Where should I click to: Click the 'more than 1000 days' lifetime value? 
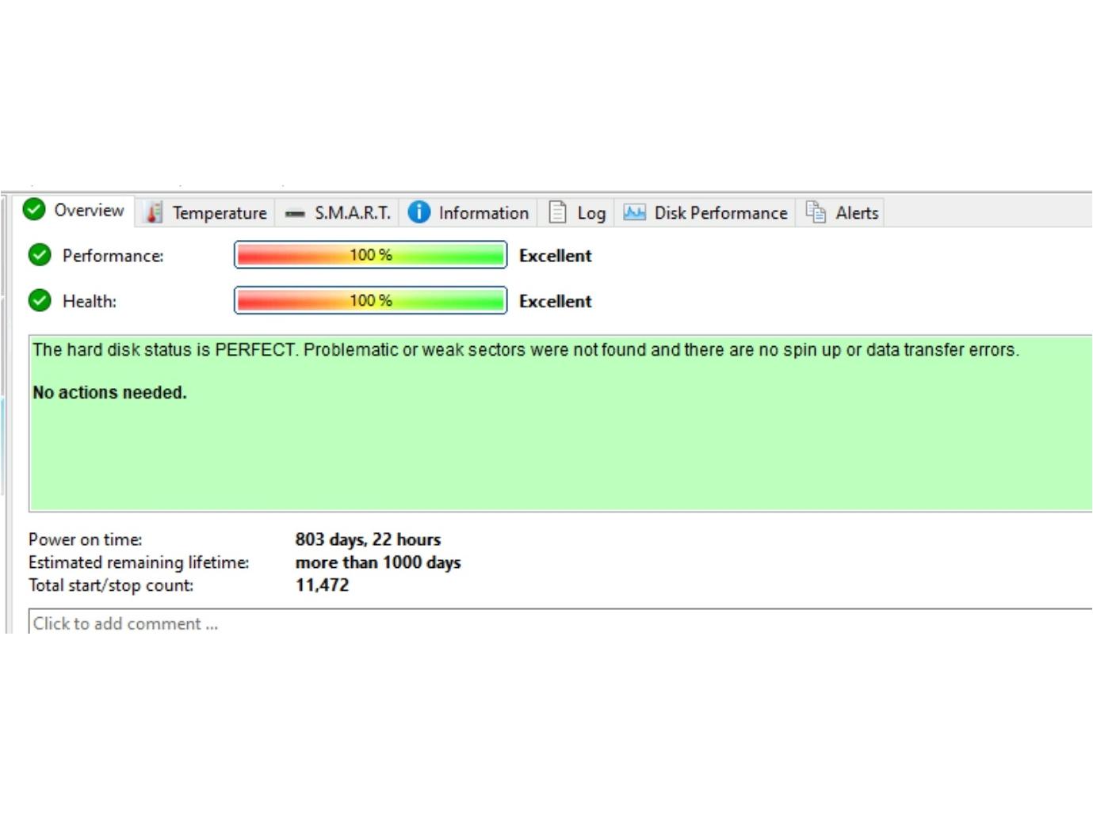378,562
